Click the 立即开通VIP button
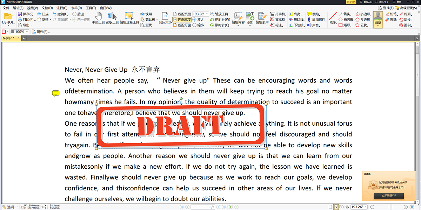The width and height of the screenshot is (421, 210). pos(389,196)
